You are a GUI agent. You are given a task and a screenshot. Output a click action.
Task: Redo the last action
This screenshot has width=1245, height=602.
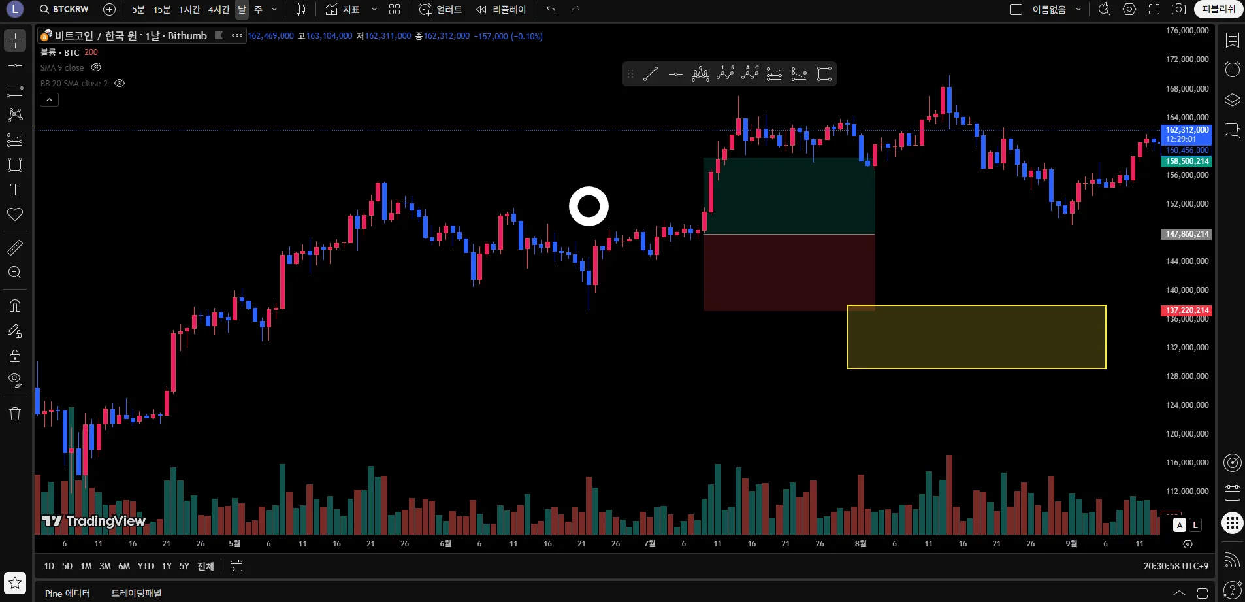pyautogui.click(x=575, y=9)
